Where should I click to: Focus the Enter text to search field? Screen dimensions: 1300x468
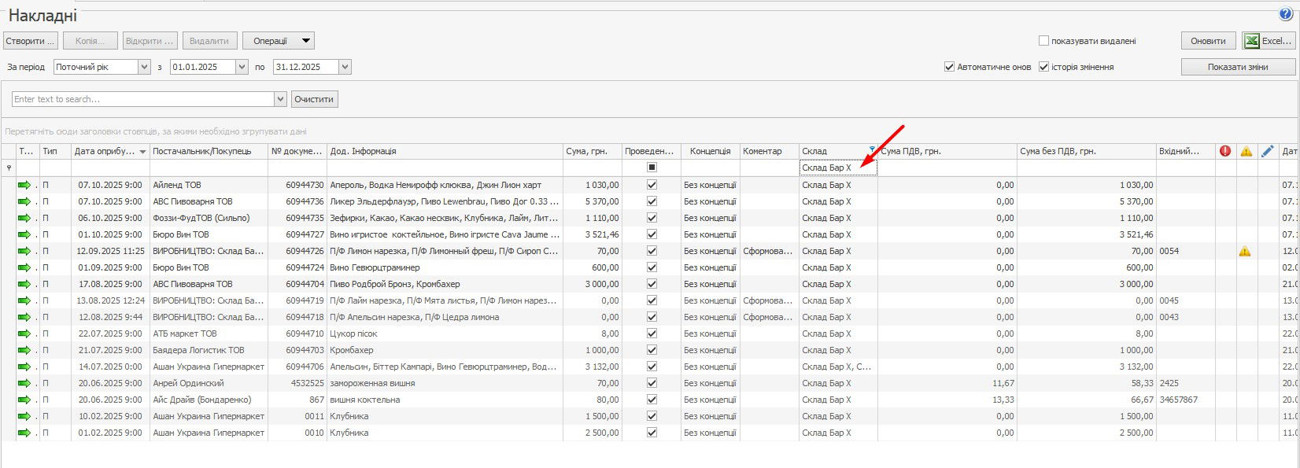(142, 99)
